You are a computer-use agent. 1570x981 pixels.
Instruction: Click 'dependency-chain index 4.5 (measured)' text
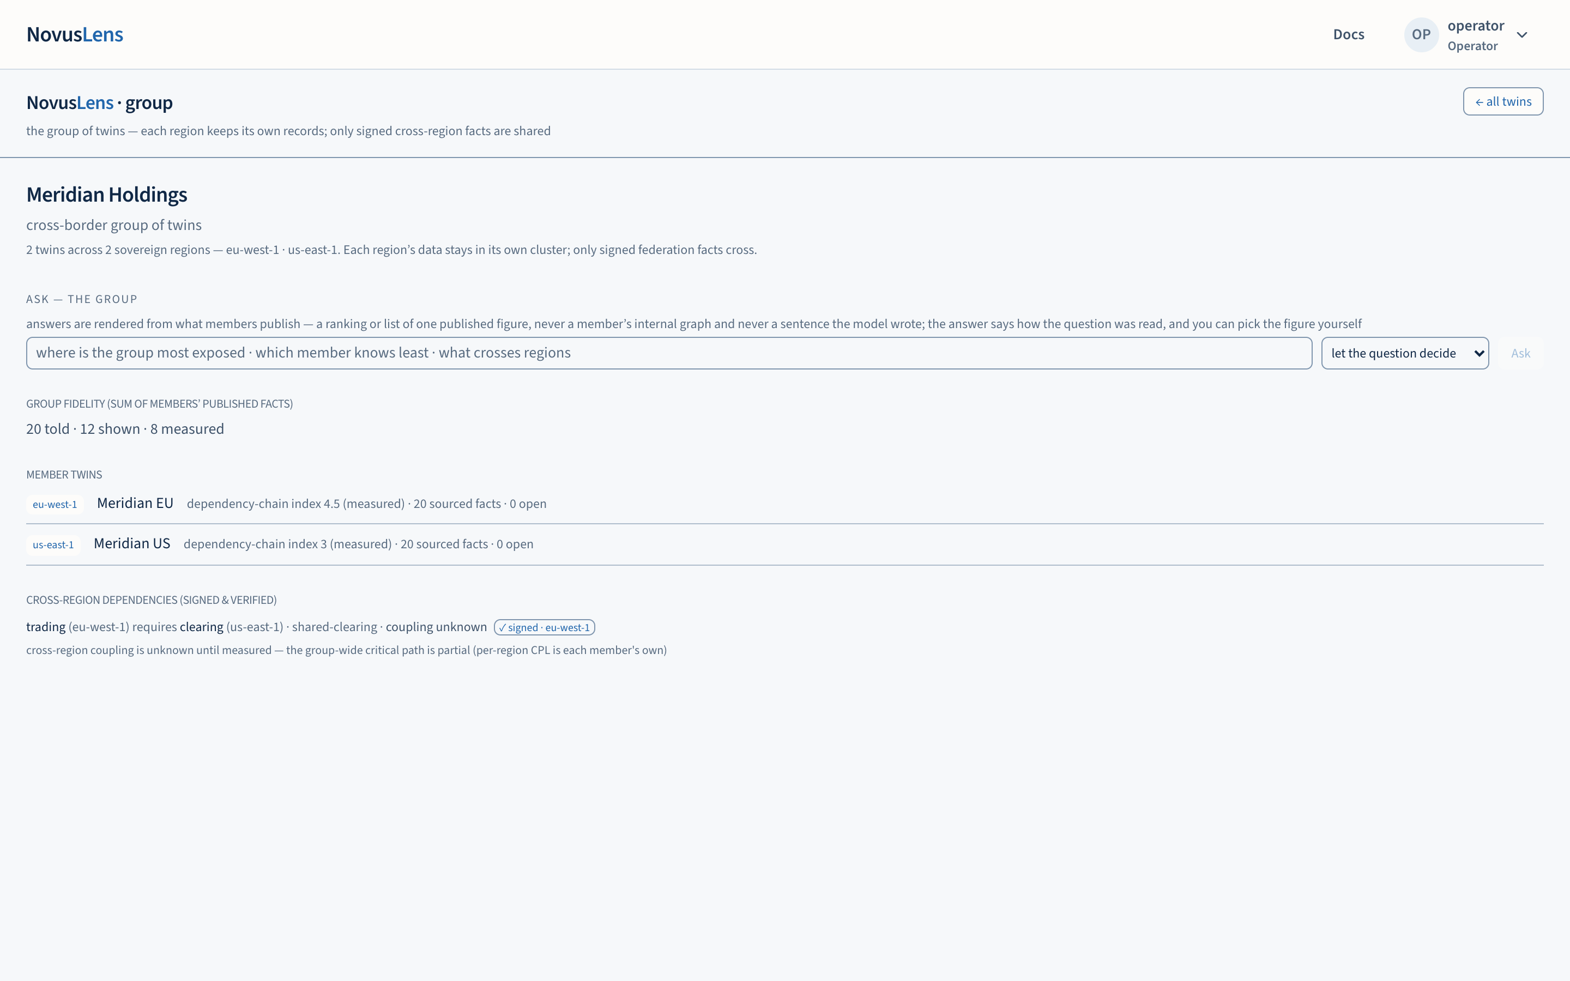(295, 504)
